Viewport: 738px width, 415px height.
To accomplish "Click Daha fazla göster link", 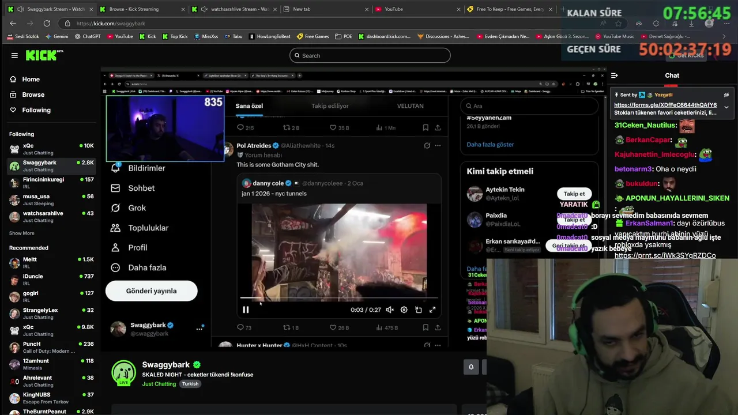I will click(x=490, y=145).
